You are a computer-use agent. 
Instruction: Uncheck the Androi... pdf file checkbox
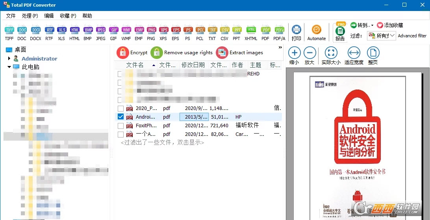coord(120,117)
